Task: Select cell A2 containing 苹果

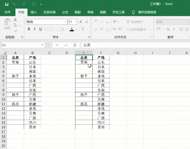Action: click(15, 62)
